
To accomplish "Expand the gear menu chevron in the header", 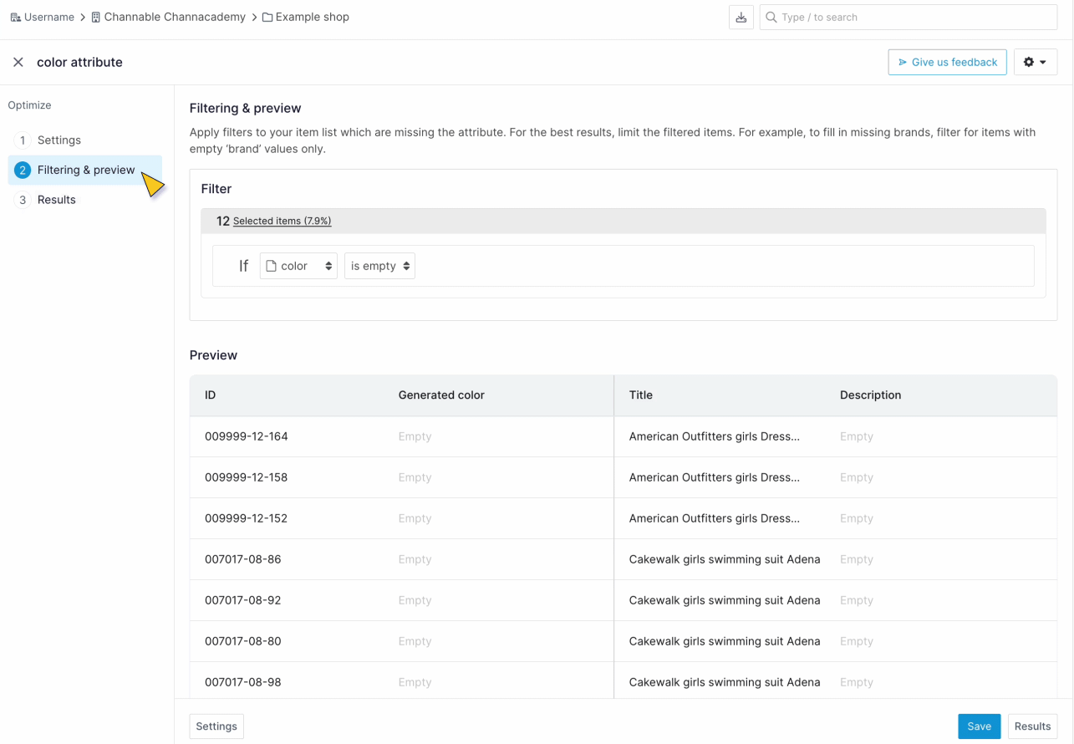I will coord(1043,61).
